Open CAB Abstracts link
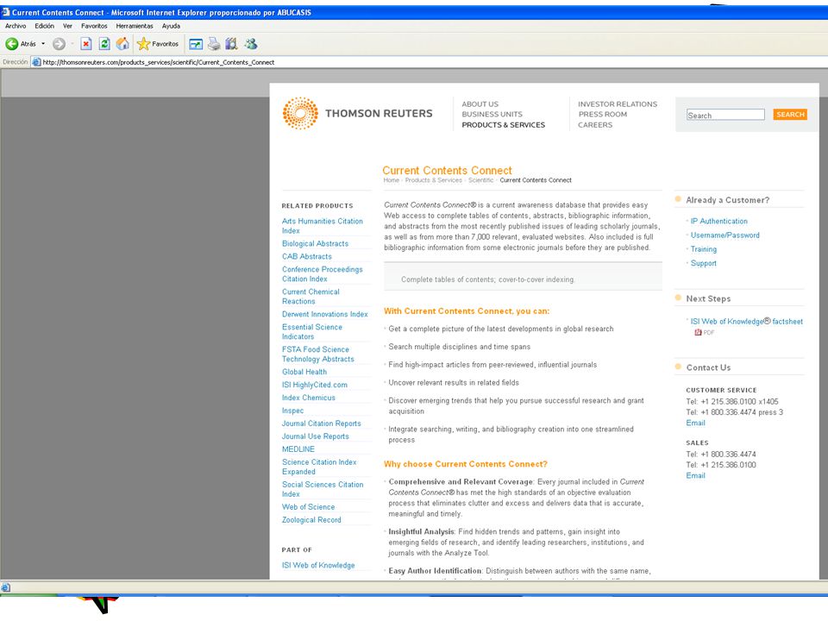 point(307,257)
